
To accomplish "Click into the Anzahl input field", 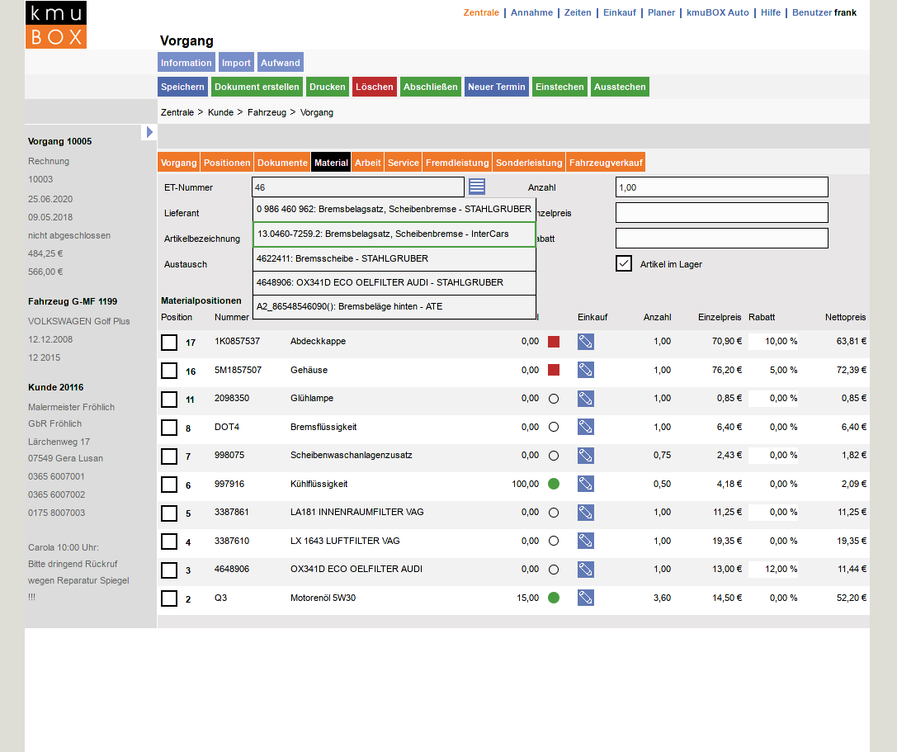I will click(x=721, y=187).
